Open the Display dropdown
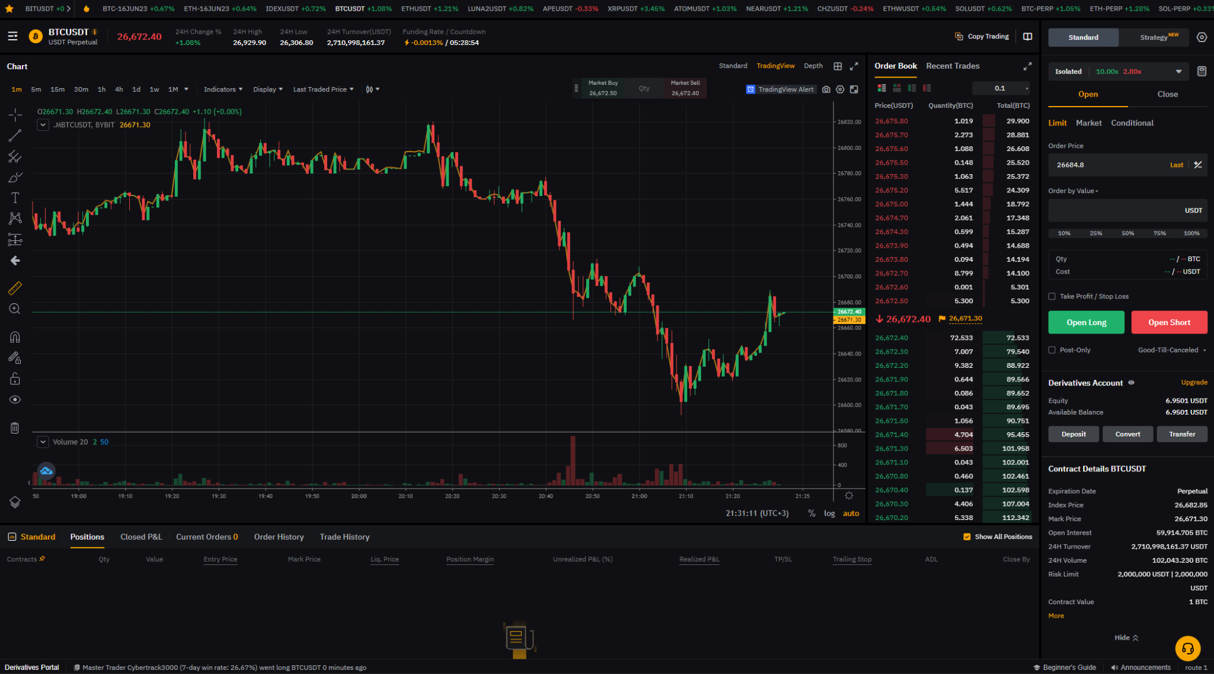This screenshot has height=674, width=1214. pyautogui.click(x=267, y=89)
